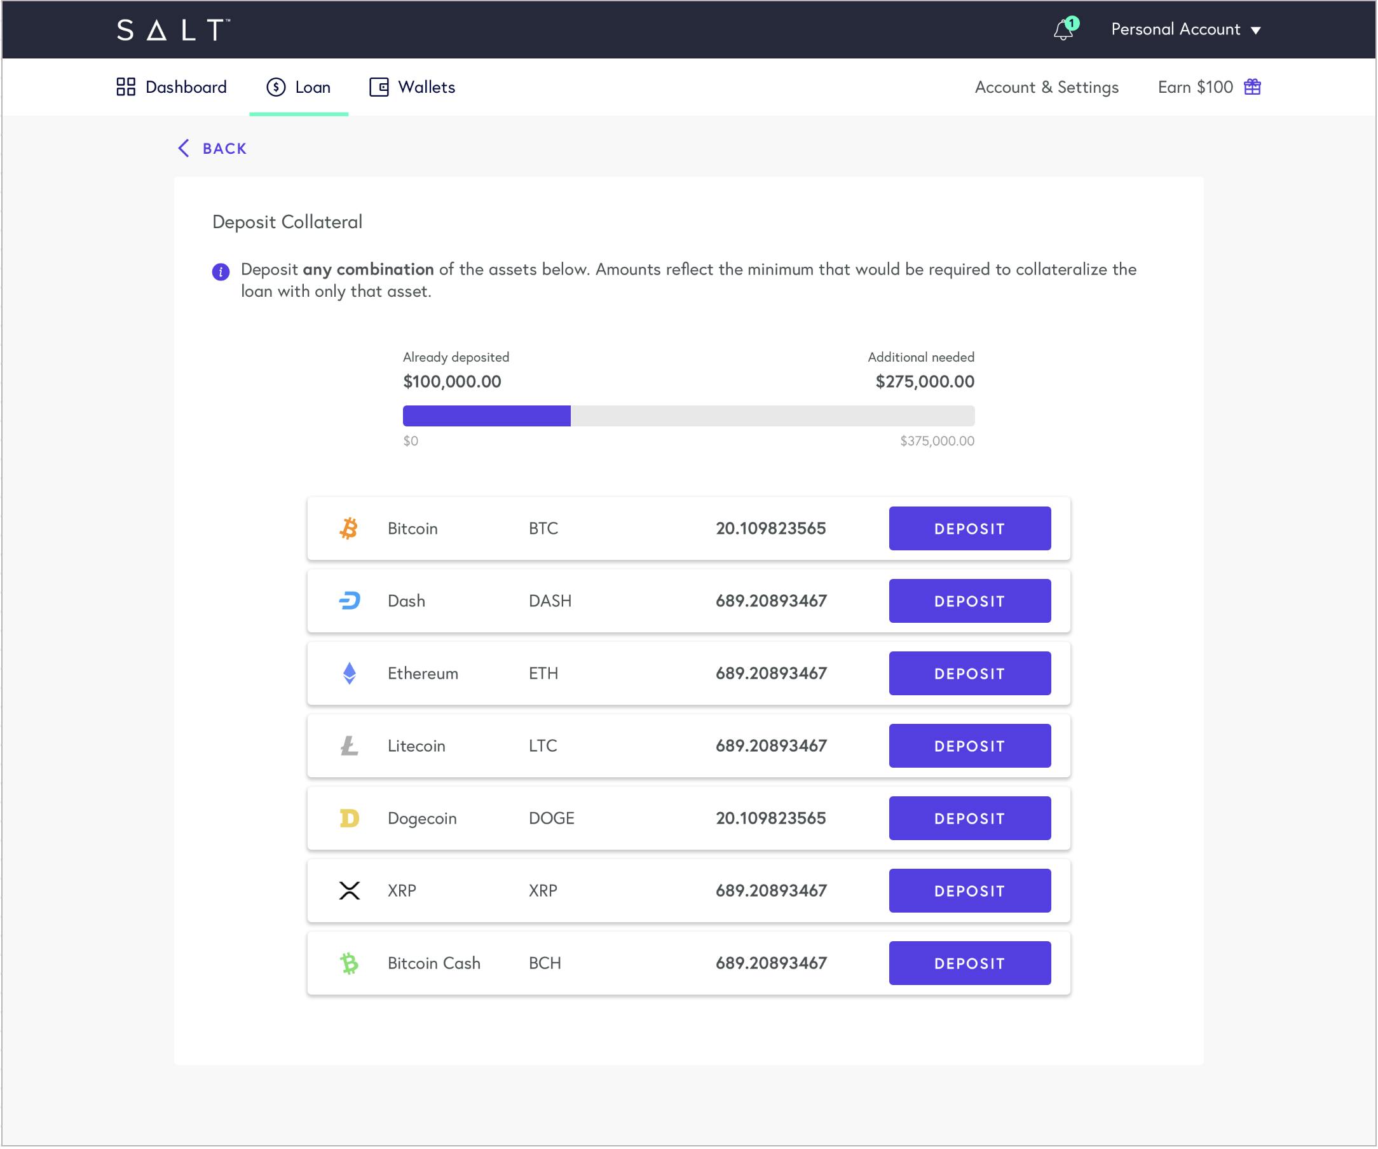Click the Bitcoin amount 20.109823565
The height and width of the screenshot is (1149, 1378).
[771, 529]
